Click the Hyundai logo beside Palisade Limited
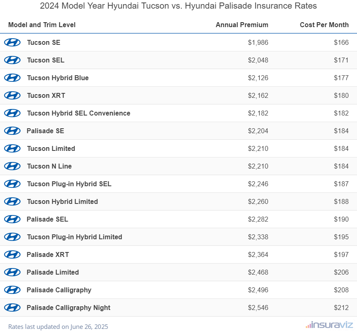Viewport: 357px width, 333px height. tap(12, 272)
